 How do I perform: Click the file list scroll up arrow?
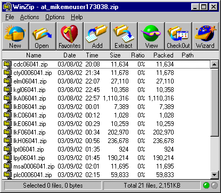pos(214,64)
